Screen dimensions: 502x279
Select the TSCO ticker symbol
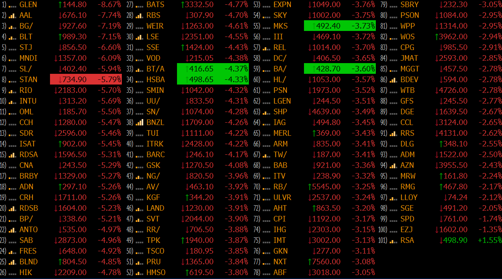click(x=156, y=251)
